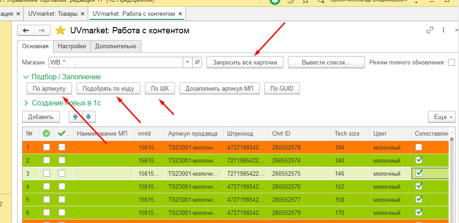Copy link via the chain icon
The image size is (459, 223).
coord(430,30)
